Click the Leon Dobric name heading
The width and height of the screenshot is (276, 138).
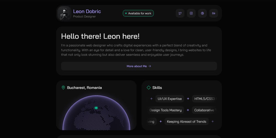87,11
